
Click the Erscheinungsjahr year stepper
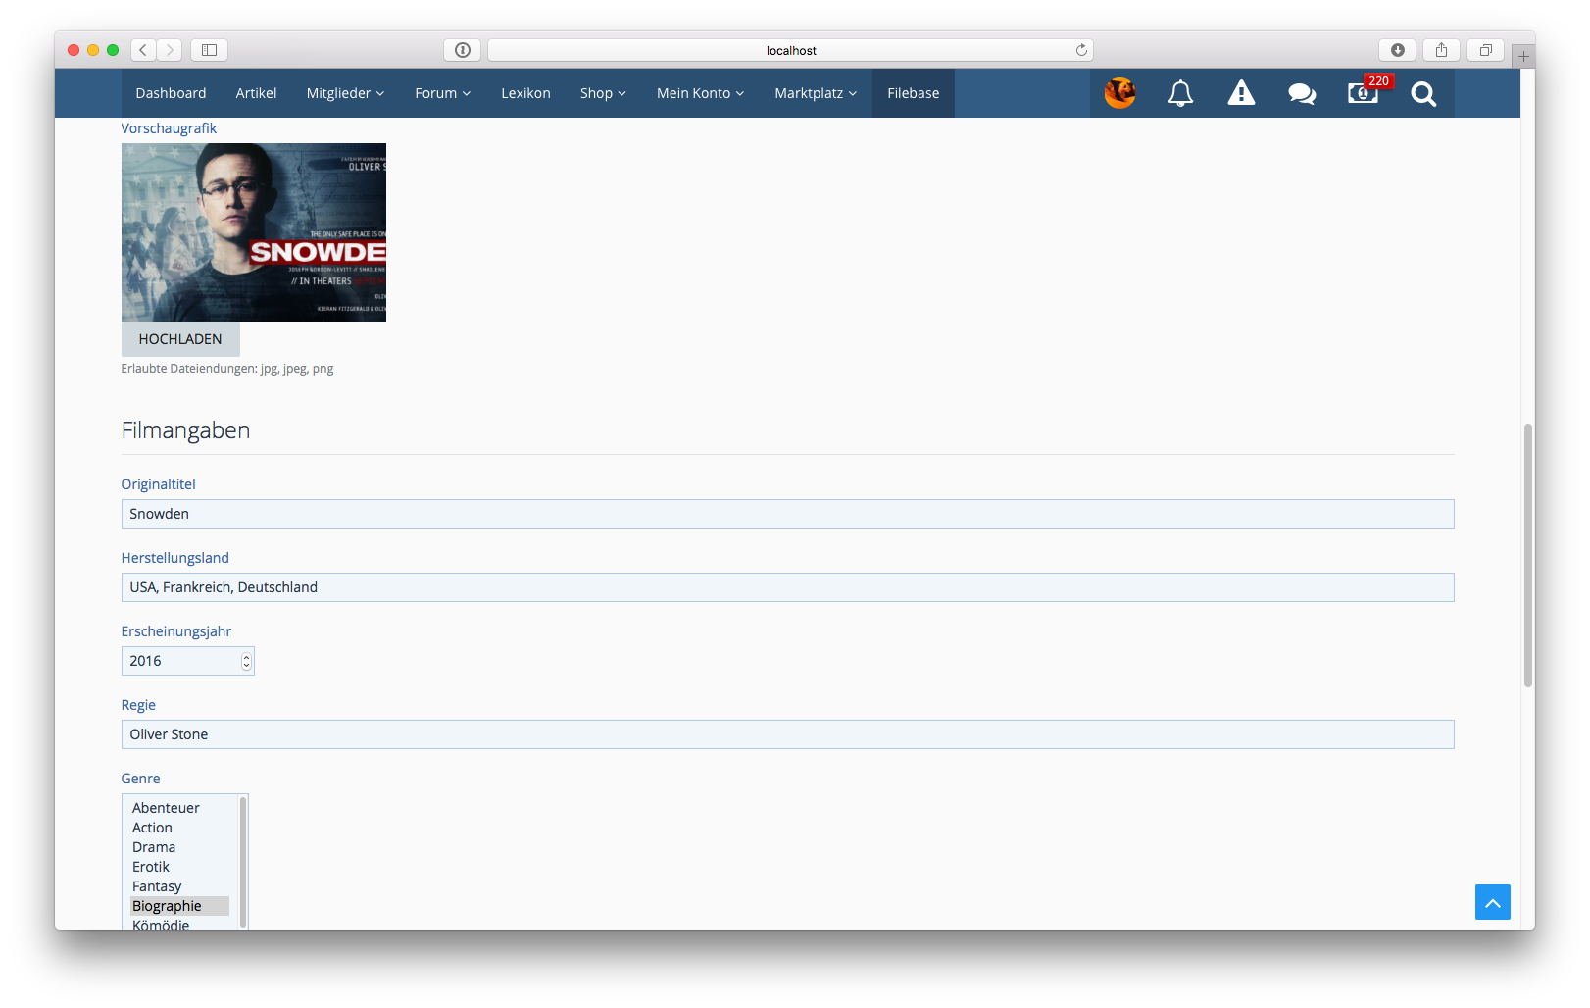pyautogui.click(x=246, y=661)
